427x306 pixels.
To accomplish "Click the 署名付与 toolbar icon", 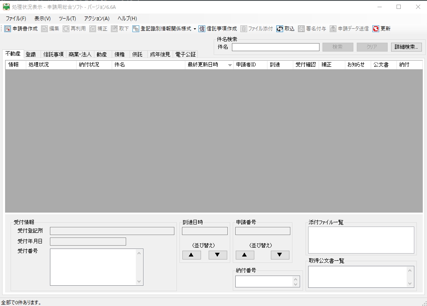I will pyautogui.click(x=301, y=29).
